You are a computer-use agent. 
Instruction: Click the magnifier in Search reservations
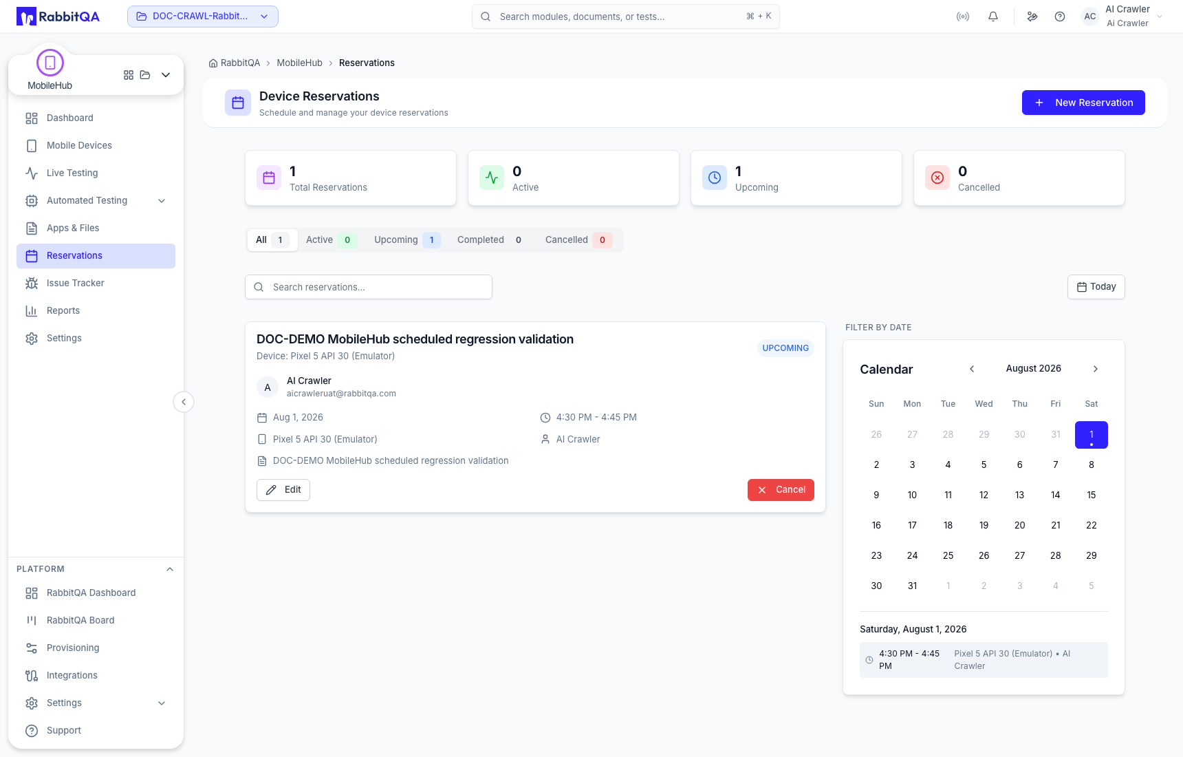tap(259, 287)
